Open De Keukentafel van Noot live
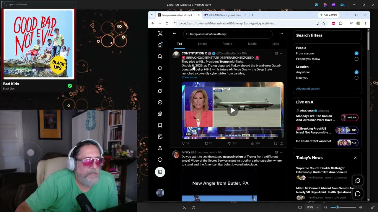Viewport: 378px width, 212px height. point(327,143)
